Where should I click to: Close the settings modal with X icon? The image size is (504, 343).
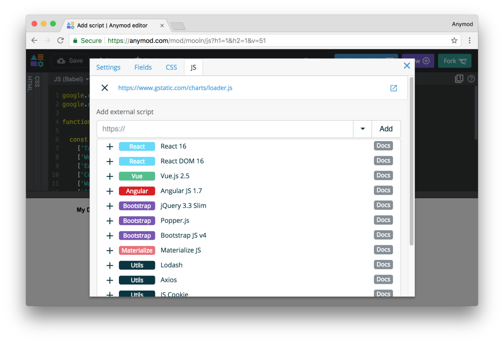tap(407, 66)
